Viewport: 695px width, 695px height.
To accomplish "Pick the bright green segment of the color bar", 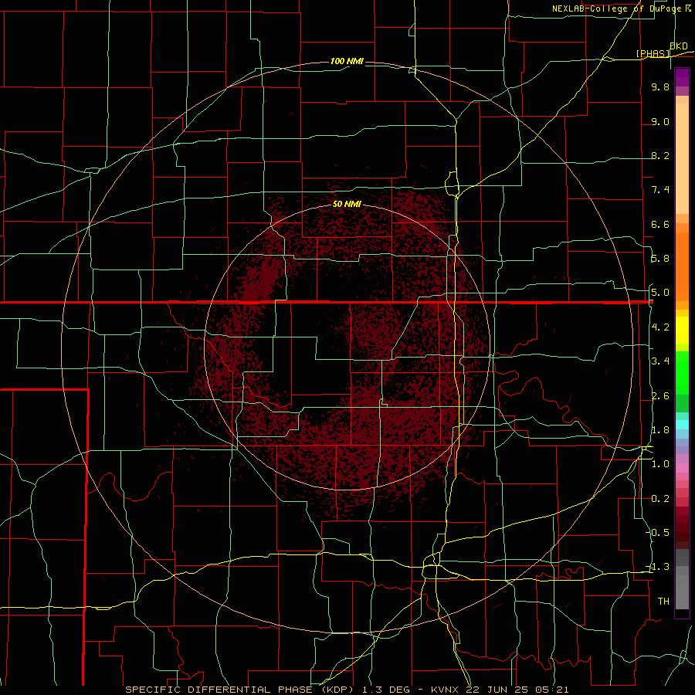I will pos(682,373).
